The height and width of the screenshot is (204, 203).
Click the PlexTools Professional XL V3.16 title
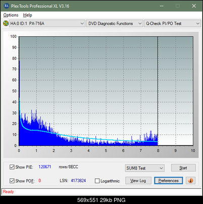(x=40, y=6)
